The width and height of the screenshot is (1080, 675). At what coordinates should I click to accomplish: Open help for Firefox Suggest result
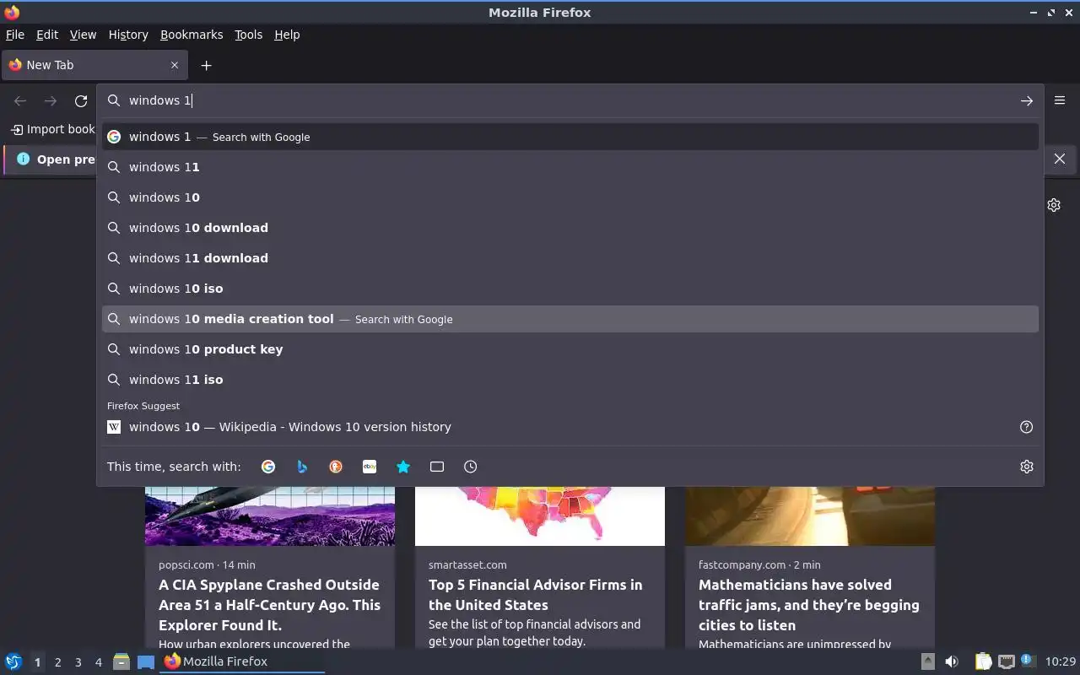pyautogui.click(x=1027, y=427)
